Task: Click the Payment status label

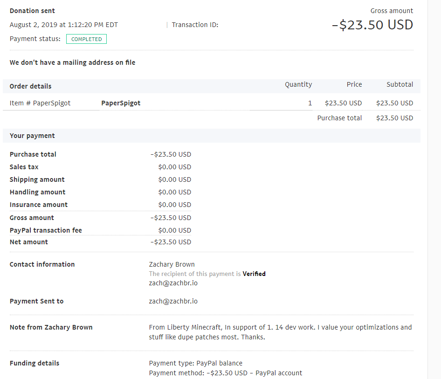Action: tap(35, 39)
